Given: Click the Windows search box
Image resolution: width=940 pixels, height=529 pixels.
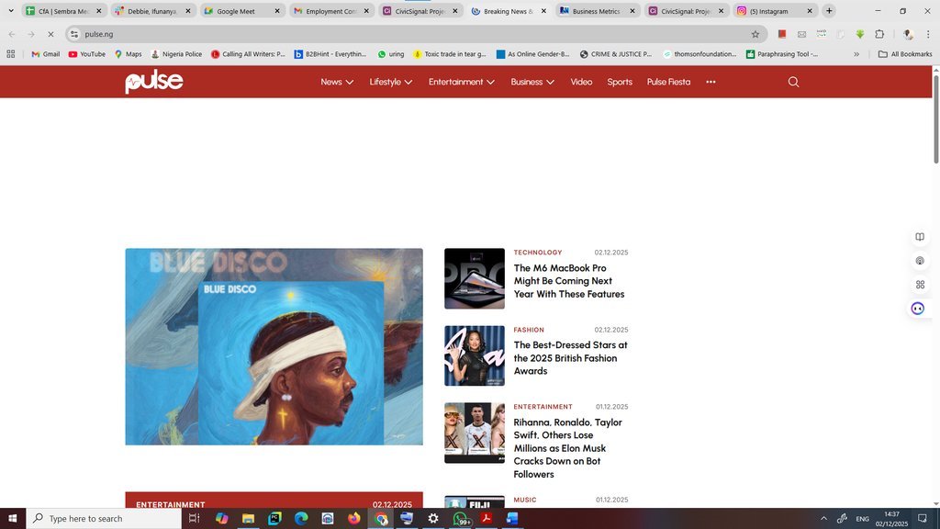Looking at the screenshot, I should click(103, 518).
